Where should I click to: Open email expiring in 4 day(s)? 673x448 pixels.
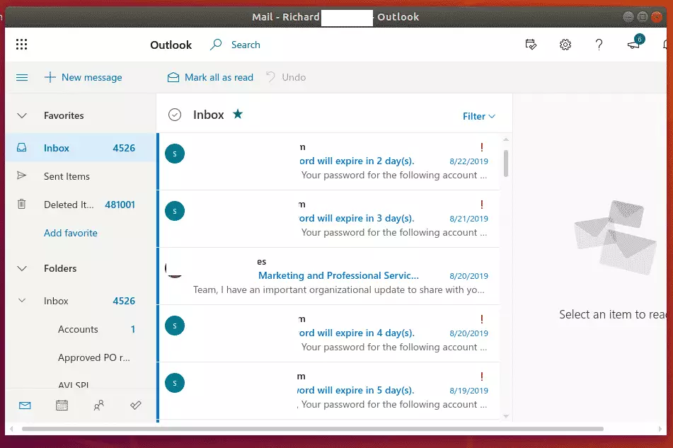(x=329, y=333)
